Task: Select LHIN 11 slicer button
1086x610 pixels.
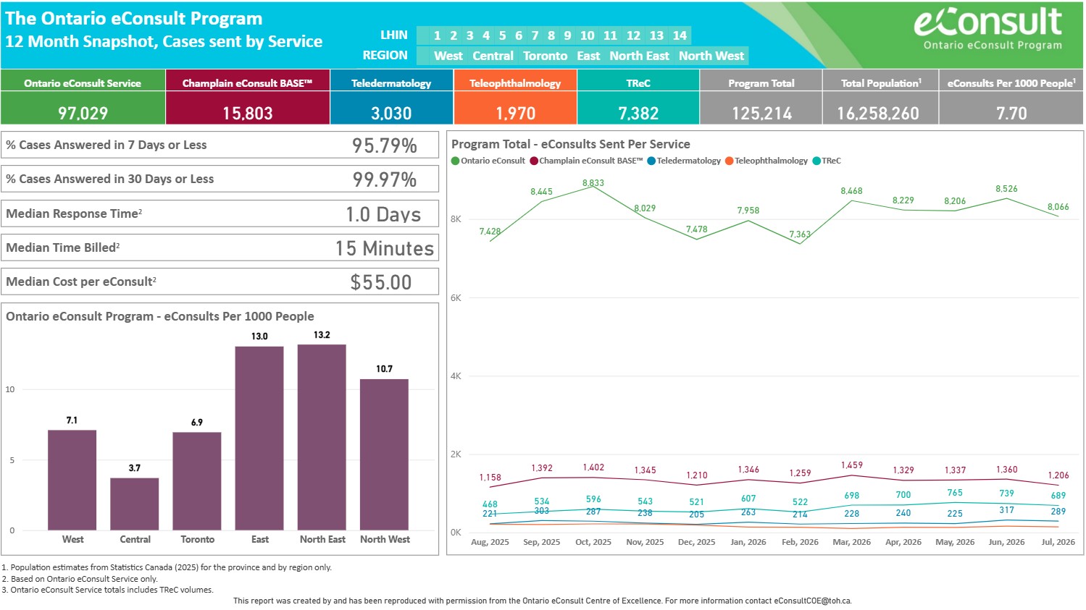Action: [611, 35]
